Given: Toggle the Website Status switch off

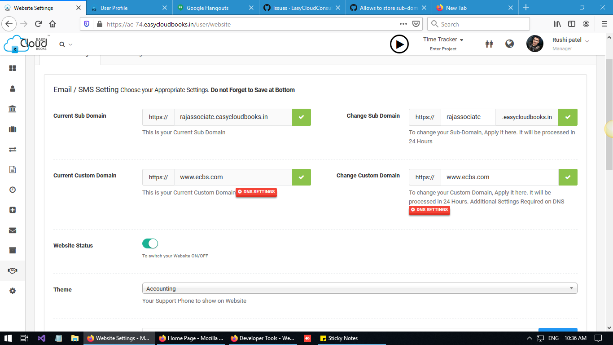Looking at the screenshot, I should 150,243.
